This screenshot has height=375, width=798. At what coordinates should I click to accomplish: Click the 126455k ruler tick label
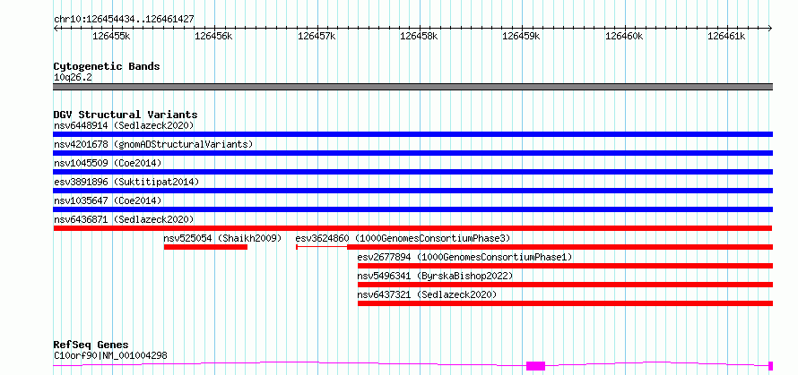click(112, 36)
